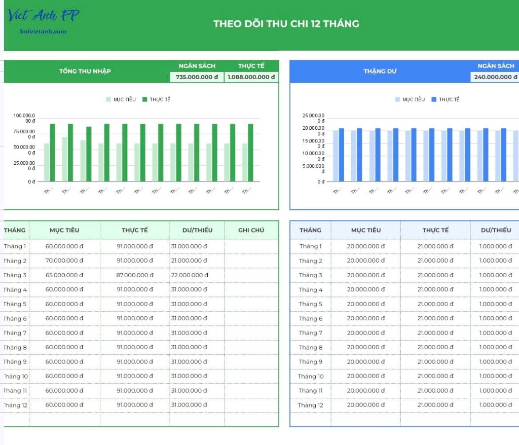Select THỰC TẾ column header in income table
Image resolution: width=519 pixels, height=445 pixels.
[135, 230]
